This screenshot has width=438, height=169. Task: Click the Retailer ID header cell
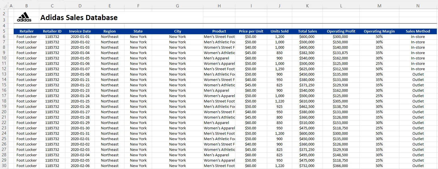(x=52, y=31)
